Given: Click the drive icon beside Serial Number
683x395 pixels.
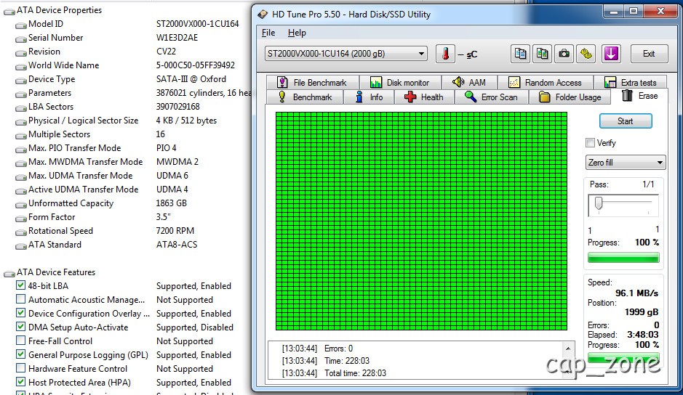Looking at the screenshot, I should tap(20, 39).
